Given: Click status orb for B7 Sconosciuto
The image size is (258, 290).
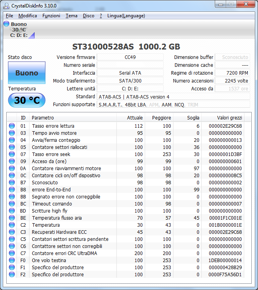Looking at the screenshot, I should [x=12, y=182].
